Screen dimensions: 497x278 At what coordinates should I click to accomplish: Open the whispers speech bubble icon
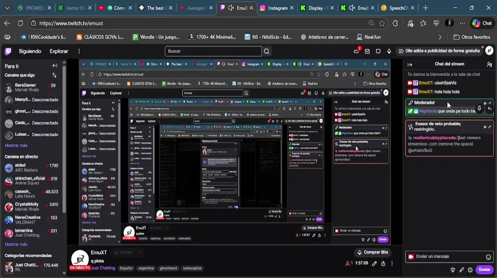tap(378, 51)
